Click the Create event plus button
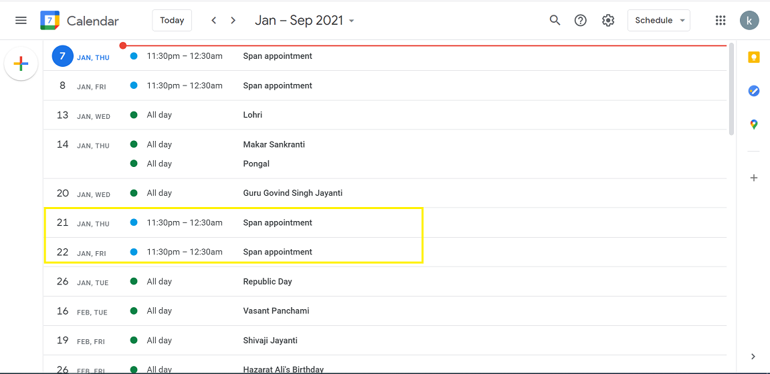Viewport: 770px width, 374px height. point(21,64)
